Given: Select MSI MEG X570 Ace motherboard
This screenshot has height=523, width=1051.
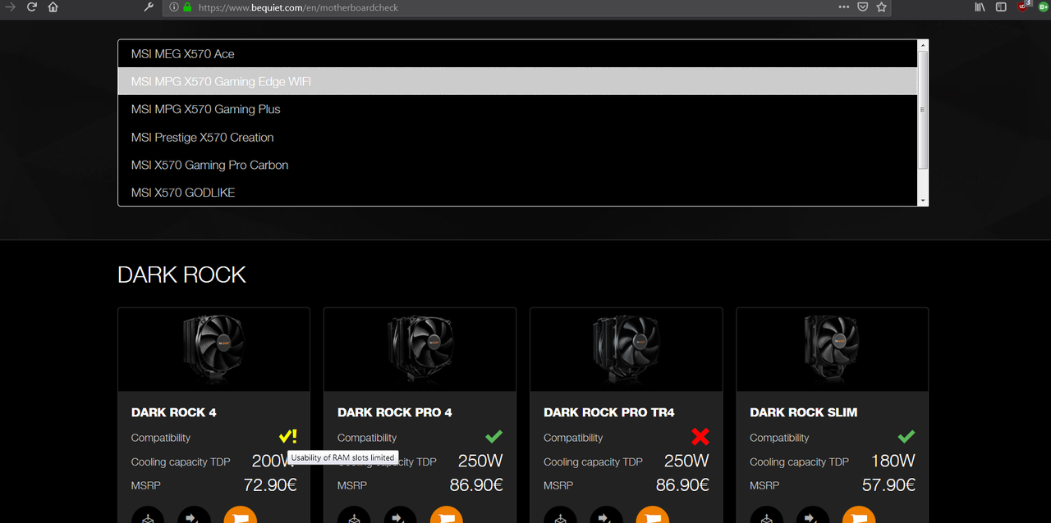Looking at the screenshot, I should [517, 54].
